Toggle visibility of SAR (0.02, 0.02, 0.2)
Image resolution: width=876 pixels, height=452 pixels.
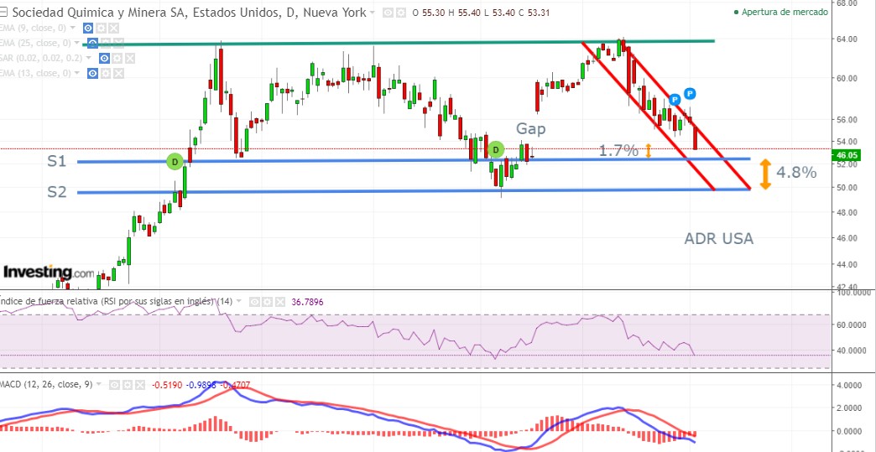pos(105,58)
